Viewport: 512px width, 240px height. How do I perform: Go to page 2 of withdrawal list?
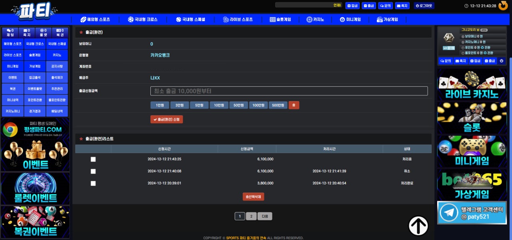tap(251, 216)
